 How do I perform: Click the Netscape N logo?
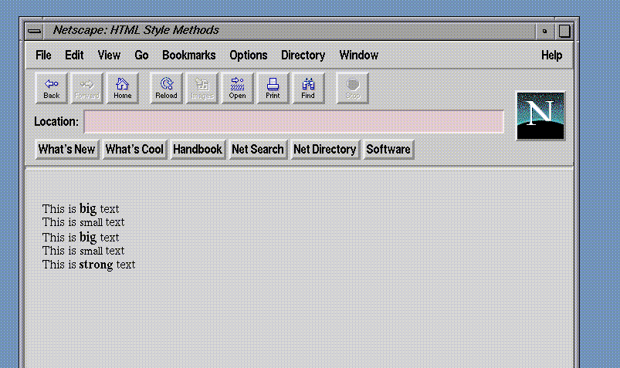click(540, 116)
